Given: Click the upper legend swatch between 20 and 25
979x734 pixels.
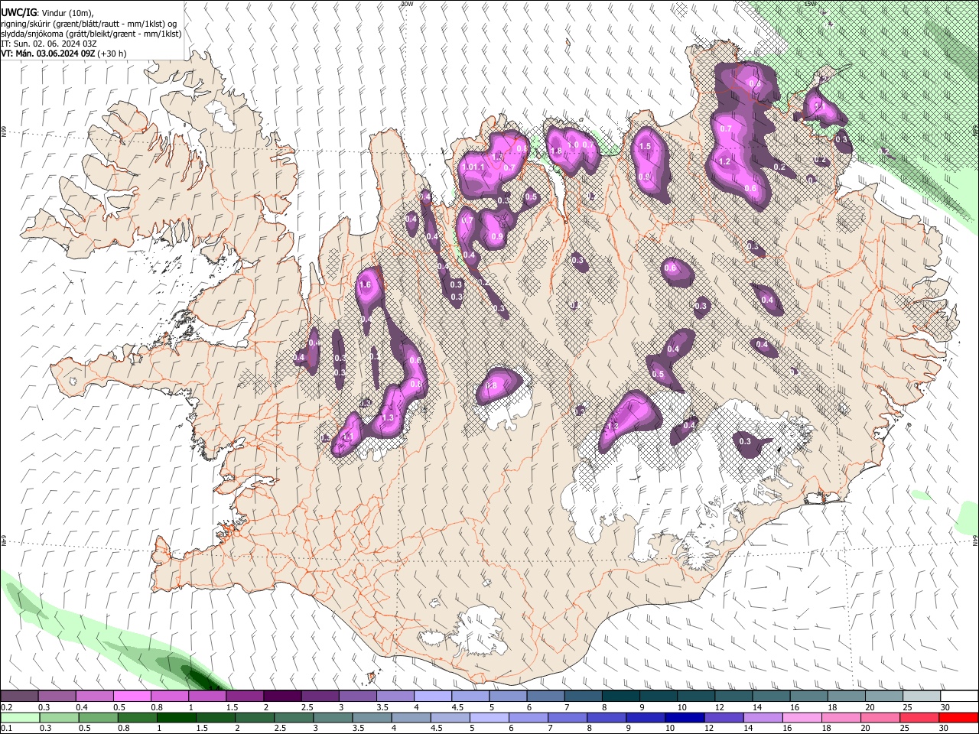Looking at the screenshot, I should coord(883,697).
